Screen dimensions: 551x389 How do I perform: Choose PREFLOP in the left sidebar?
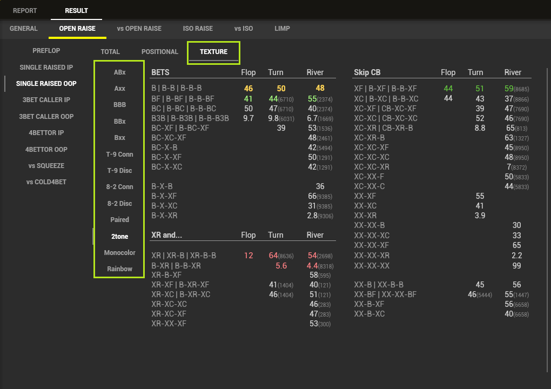[x=46, y=51]
